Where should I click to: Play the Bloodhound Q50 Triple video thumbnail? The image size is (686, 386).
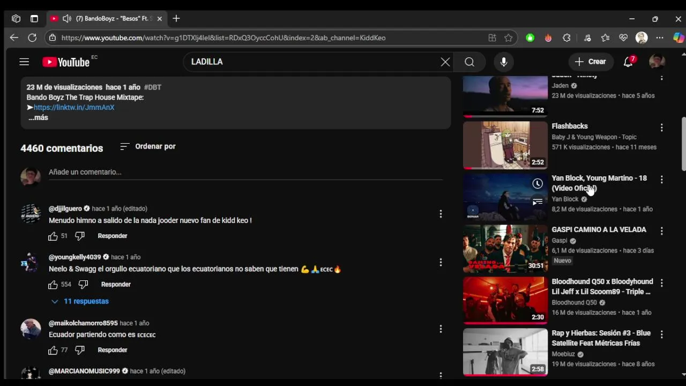[505, 300]
